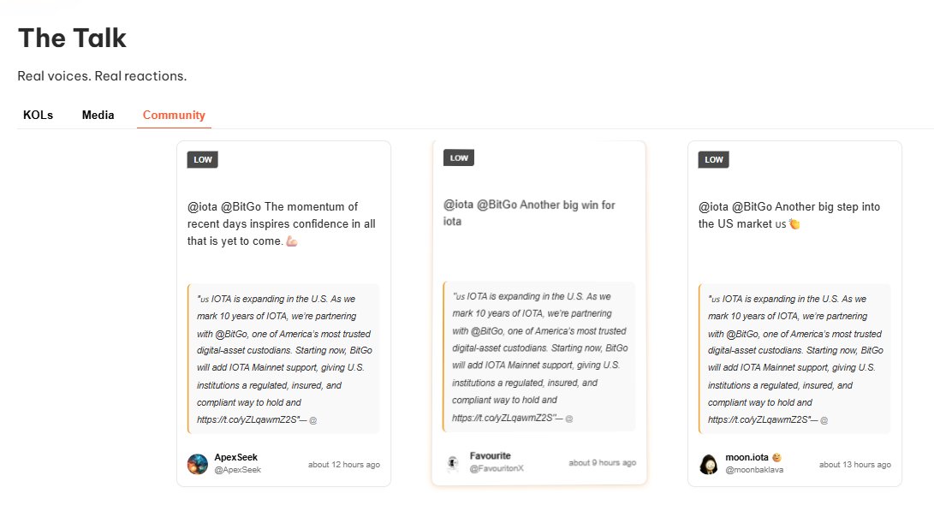Select the Community tab
Screen dimensions: 934x511
(x=174, y=116)
